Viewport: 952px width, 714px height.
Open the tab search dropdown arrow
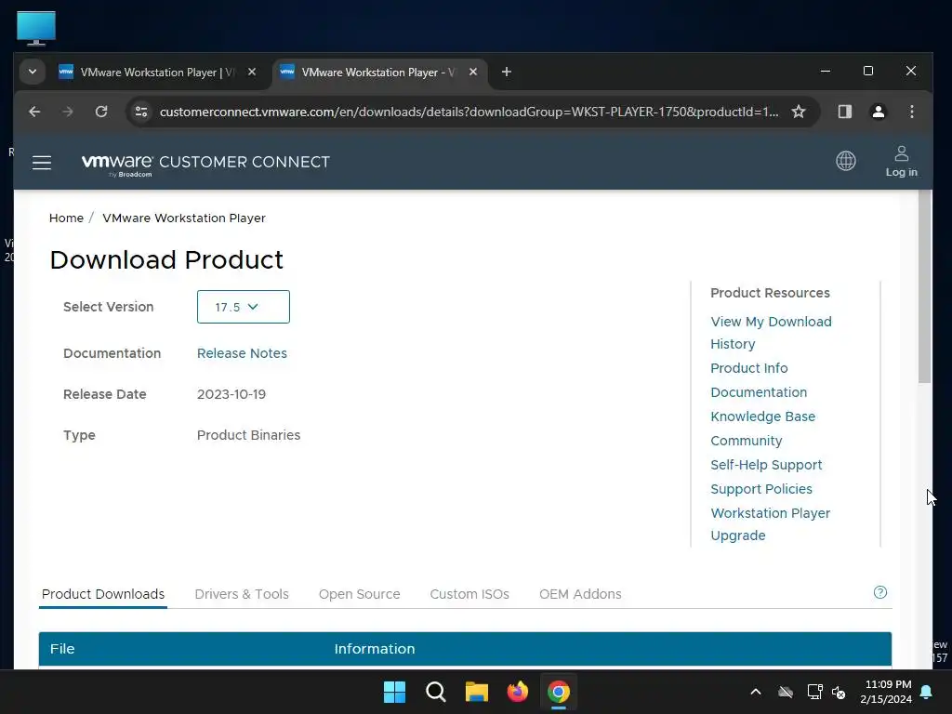pos(33,73)
